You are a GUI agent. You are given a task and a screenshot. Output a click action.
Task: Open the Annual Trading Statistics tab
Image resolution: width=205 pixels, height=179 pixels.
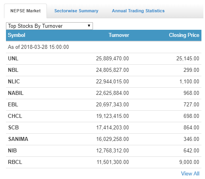tap(138, 11)
